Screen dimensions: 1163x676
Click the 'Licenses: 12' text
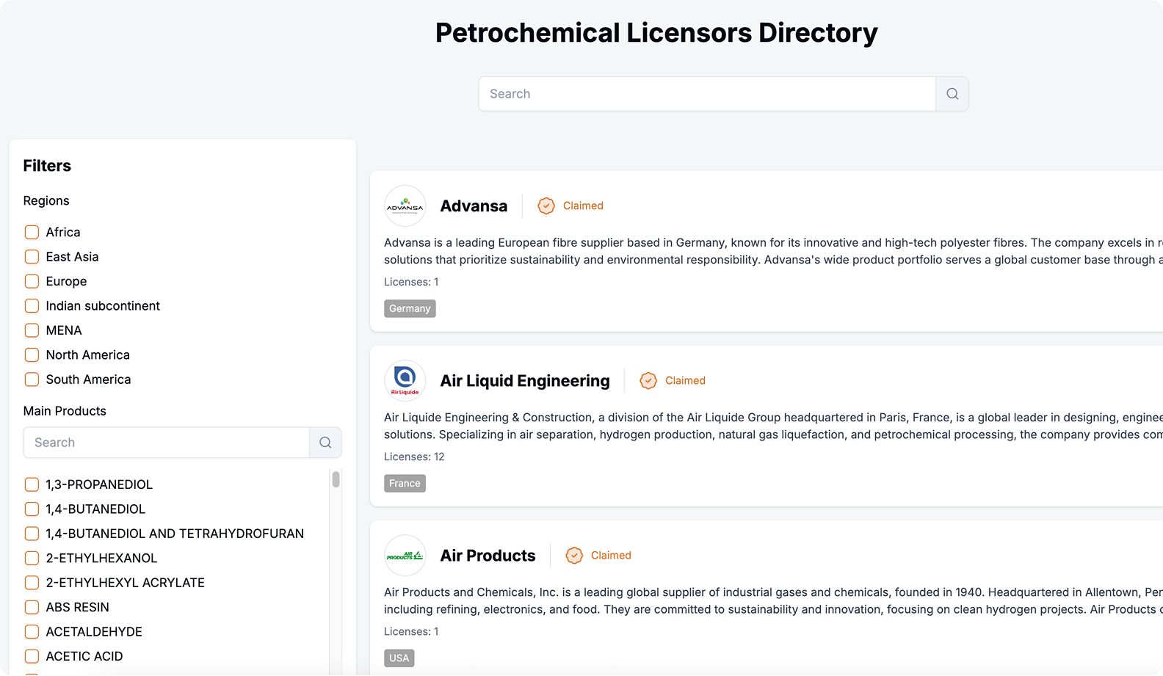[x=414, y=457]
